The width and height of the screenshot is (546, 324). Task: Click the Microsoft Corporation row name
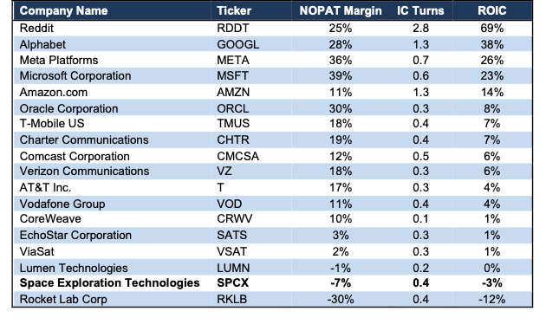(x=75, y=76)
